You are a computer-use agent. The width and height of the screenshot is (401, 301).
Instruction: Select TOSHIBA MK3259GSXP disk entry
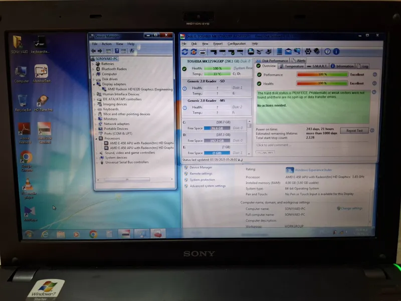coord(217,68)
